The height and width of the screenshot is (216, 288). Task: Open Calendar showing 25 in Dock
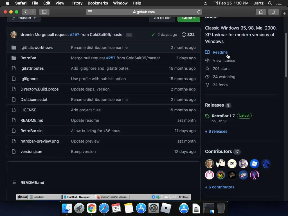click(x=116, y=208)
